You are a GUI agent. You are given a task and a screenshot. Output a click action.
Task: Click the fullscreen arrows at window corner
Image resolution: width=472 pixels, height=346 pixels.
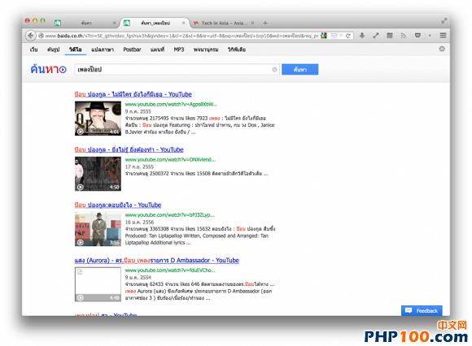click(x=444, y=21)
